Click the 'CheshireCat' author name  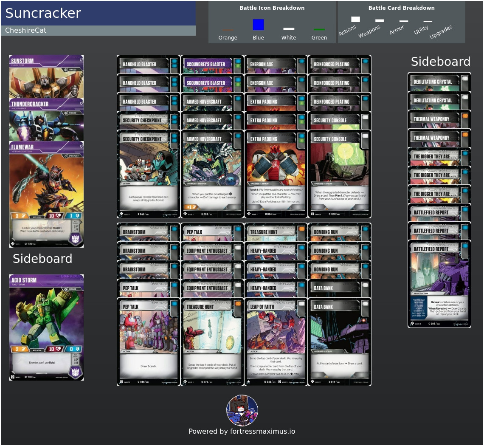pyautogui.click(x=25, y=30)
